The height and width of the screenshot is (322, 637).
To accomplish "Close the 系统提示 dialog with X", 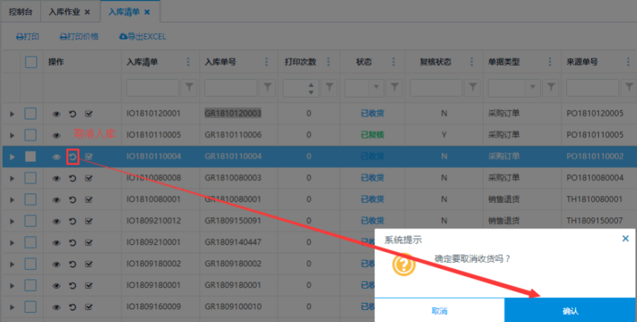I will tap(625, 239).
